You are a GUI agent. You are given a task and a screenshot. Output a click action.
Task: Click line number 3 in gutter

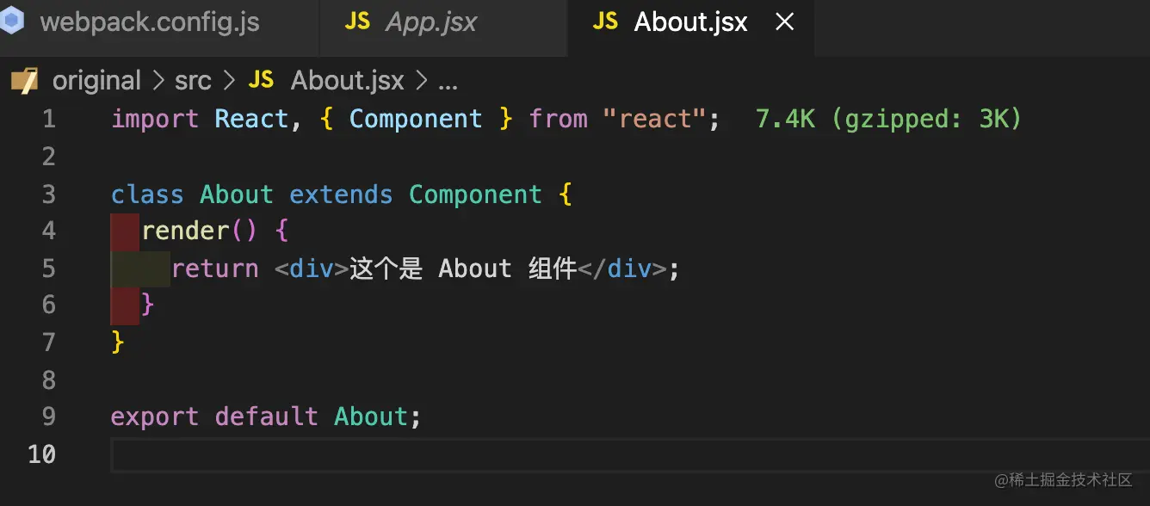(48, 194)
